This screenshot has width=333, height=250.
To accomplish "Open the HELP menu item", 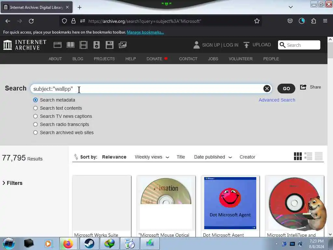I will click(131, 59).
